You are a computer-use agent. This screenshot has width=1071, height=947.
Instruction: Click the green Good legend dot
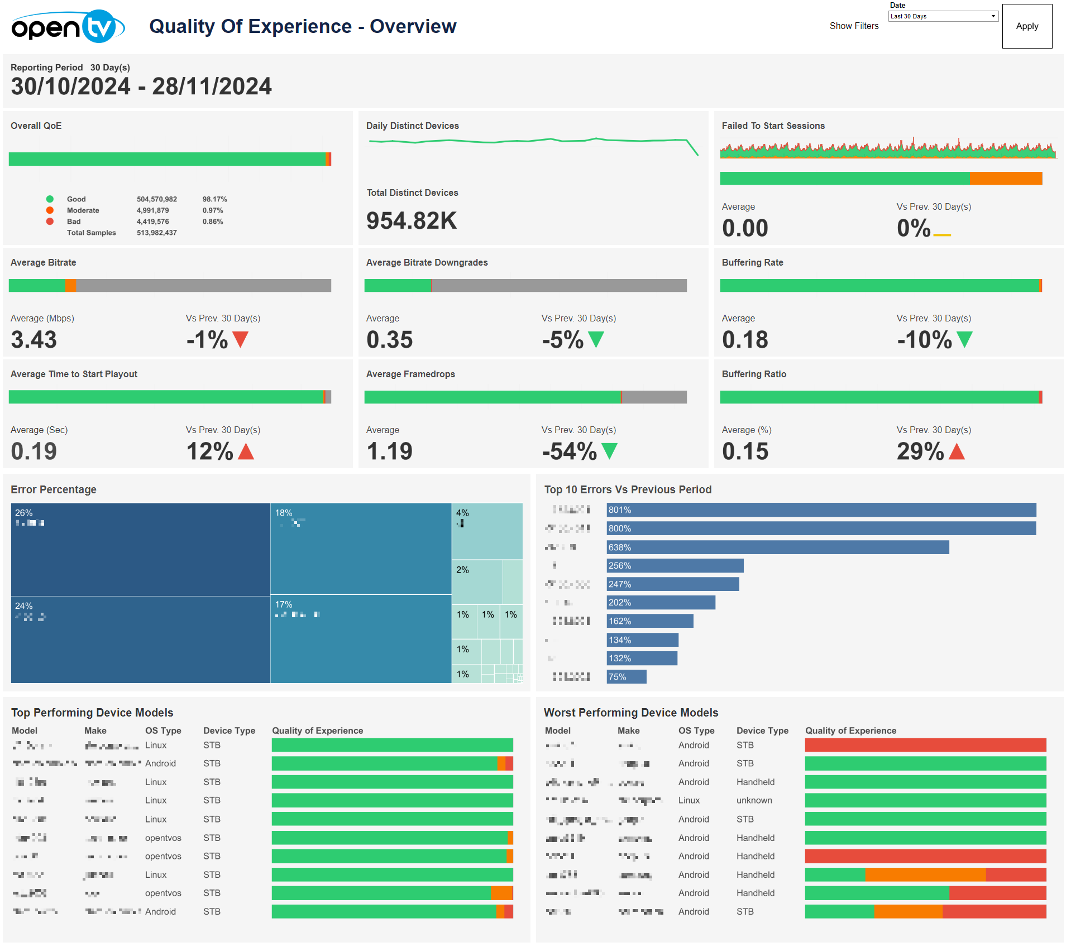50,199
